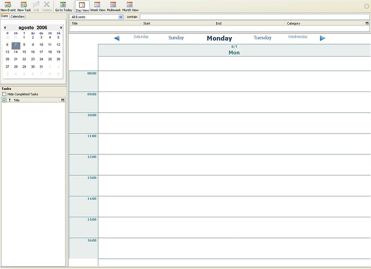The width and height of the screenshot is (371, 269).
Task: Select Wednesday in the day navigator
Action: [x=298, y=37]
